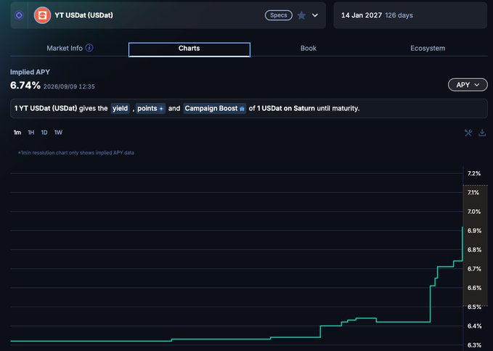Click the YT USDat (USDat) market title
This screenshot has height=351, width=493.
coord(83,15)
